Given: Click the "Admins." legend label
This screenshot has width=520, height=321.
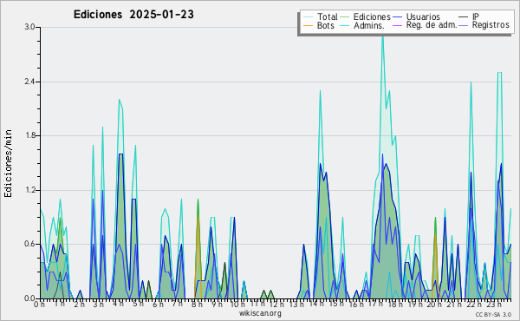Looking at the screenshot, I should click(x=369, y=25).
